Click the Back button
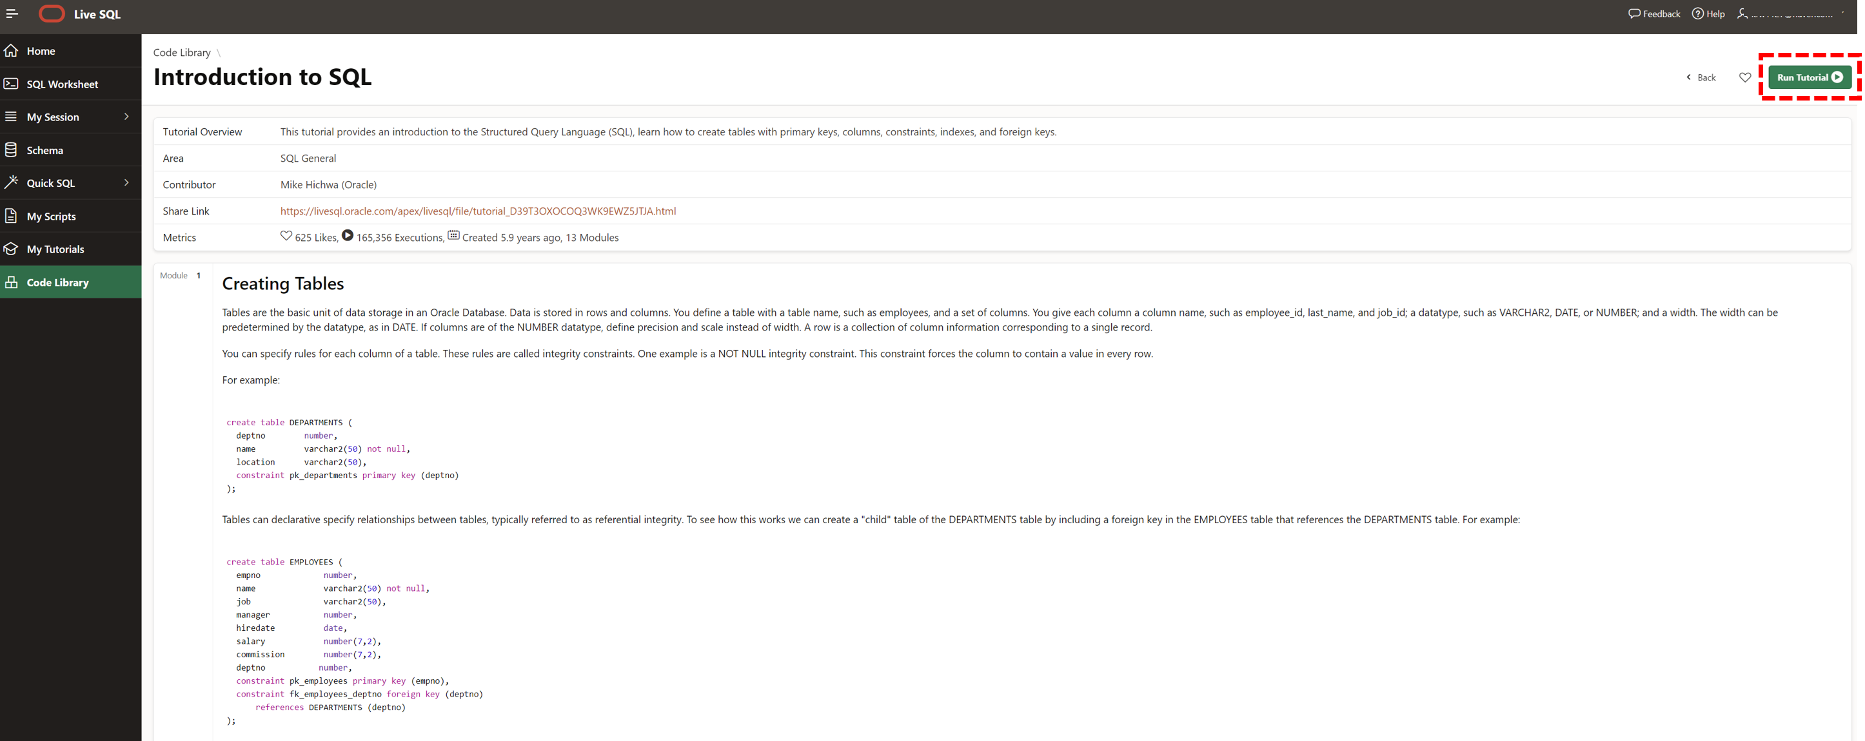 tap(1701, 77)
